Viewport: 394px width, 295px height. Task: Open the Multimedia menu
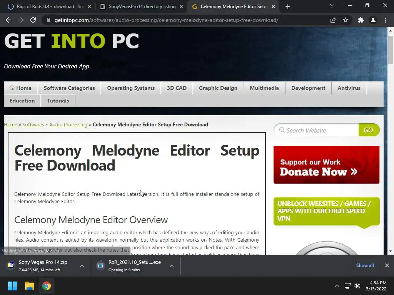264,88
